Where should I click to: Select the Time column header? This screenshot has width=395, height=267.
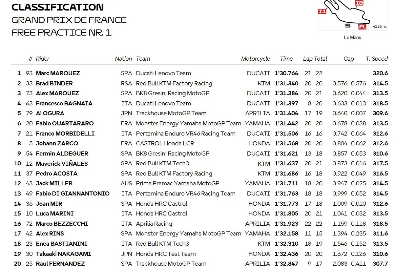[x=286, y=59]
